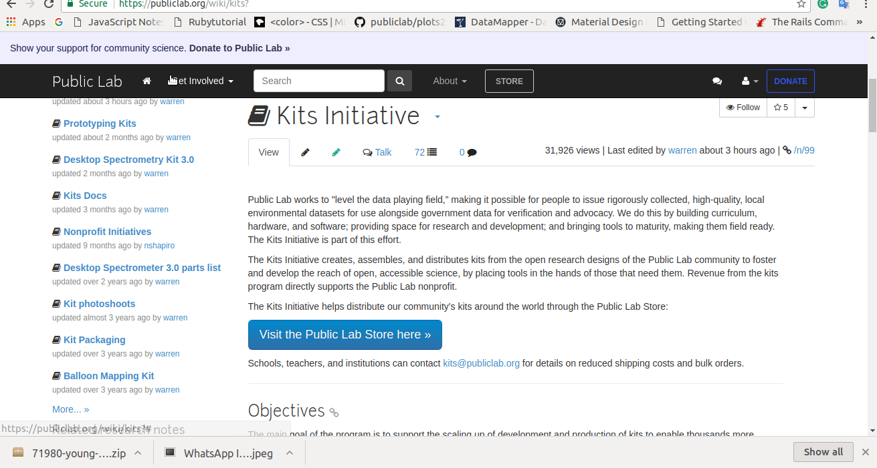Click Visit the Public Lab Store here

point(345,334)
